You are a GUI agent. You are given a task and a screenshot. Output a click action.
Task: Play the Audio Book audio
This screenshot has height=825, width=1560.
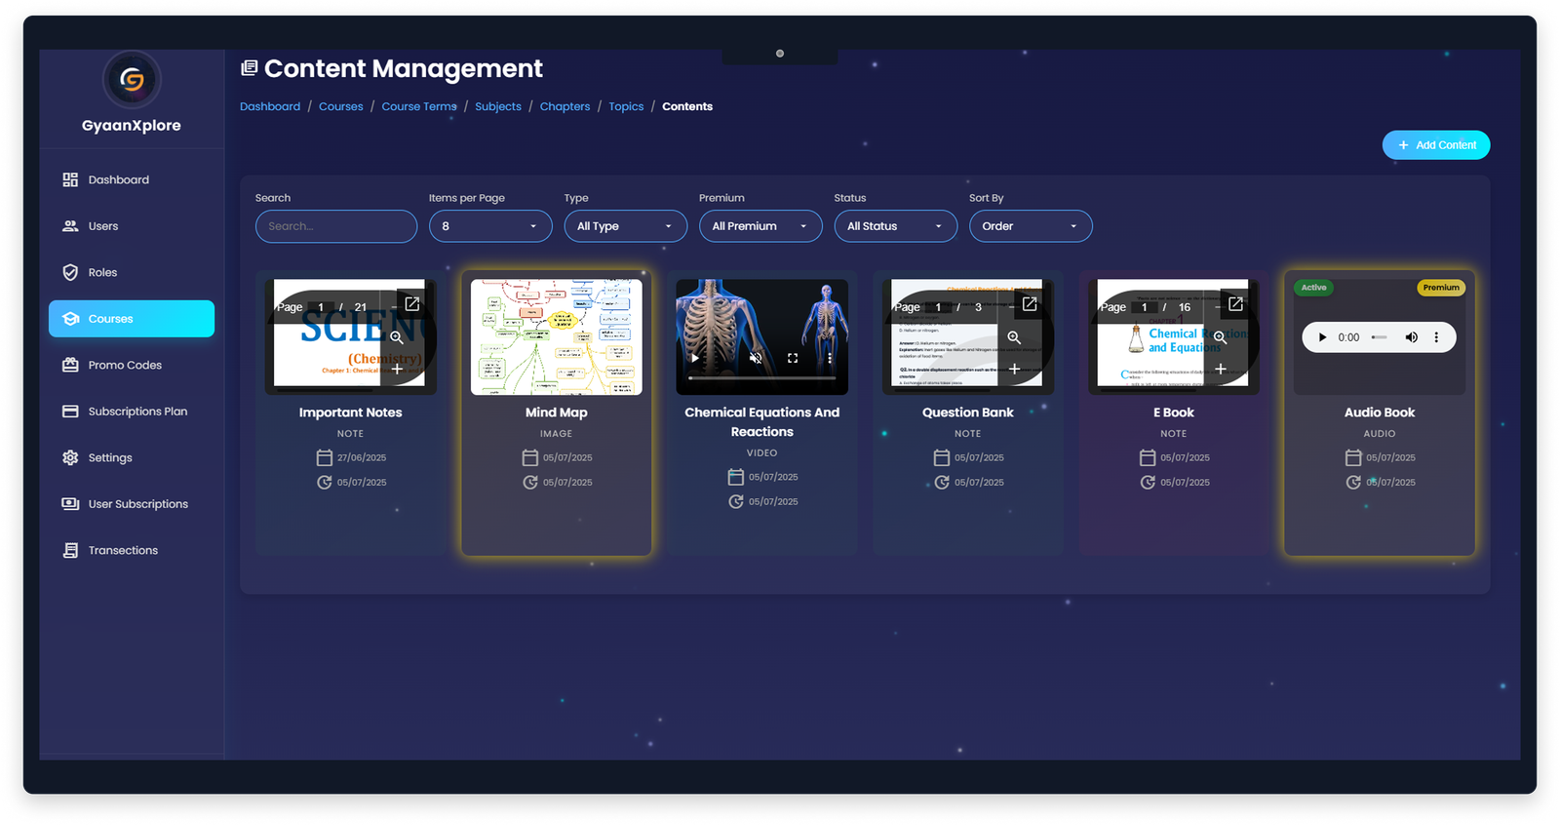1322,337
